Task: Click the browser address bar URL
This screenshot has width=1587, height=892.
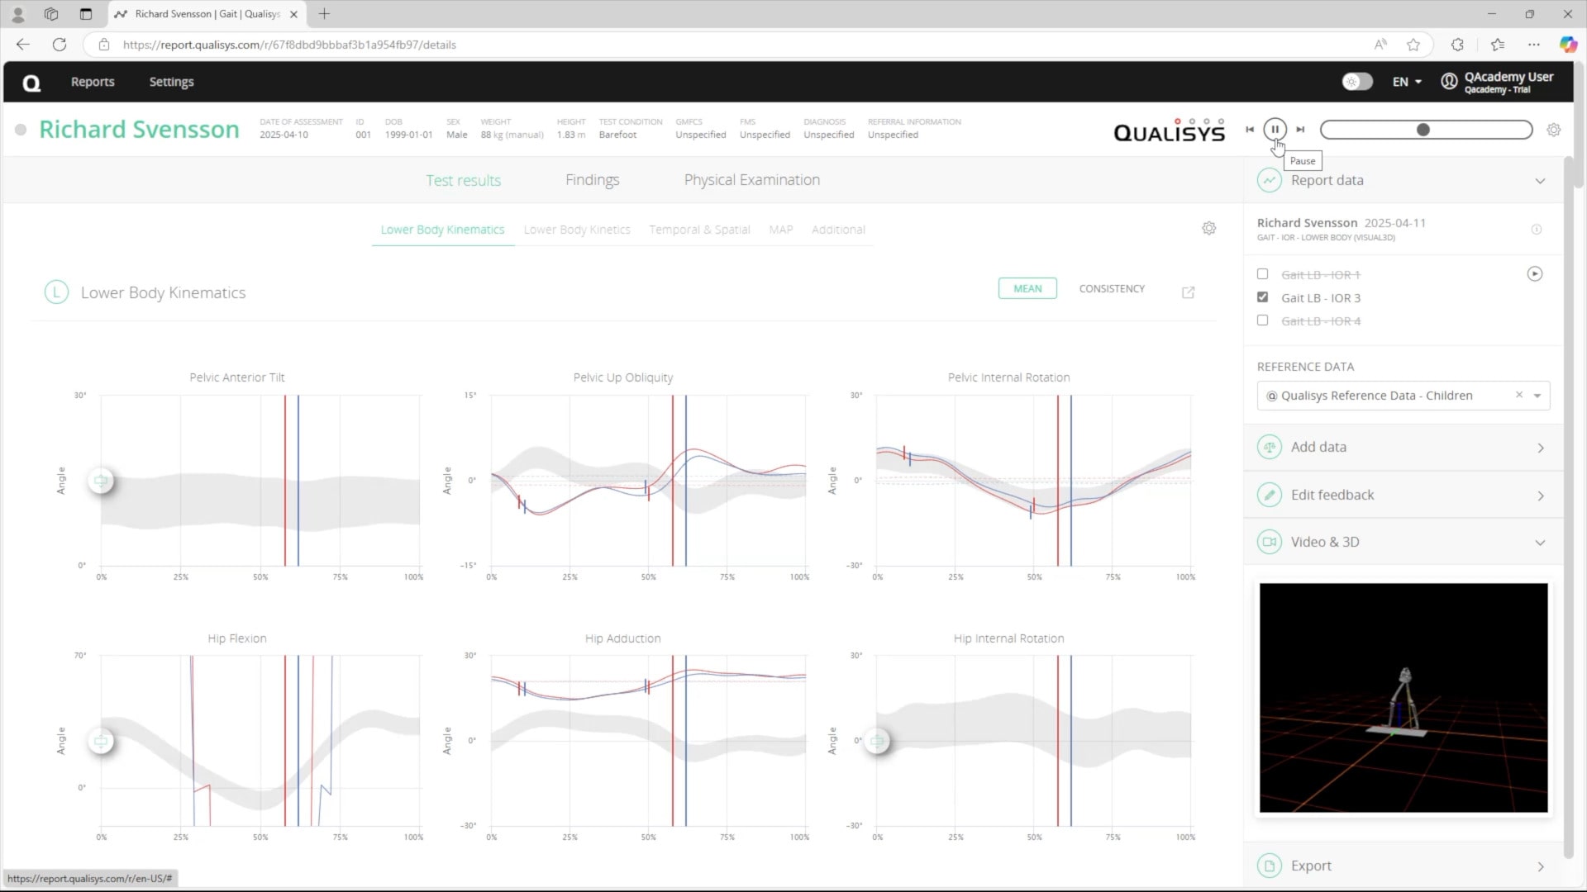Action: coord(289,45)
